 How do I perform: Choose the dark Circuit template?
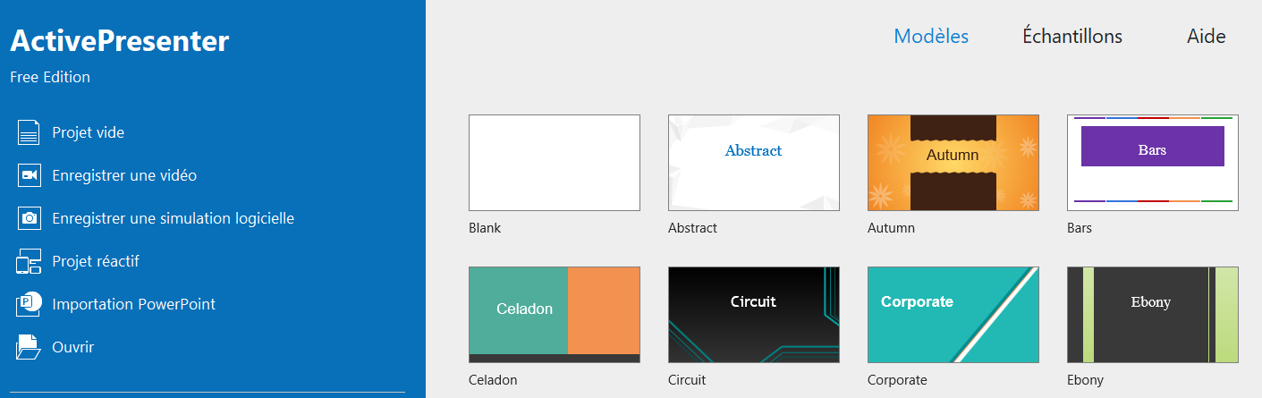(754, 315)
